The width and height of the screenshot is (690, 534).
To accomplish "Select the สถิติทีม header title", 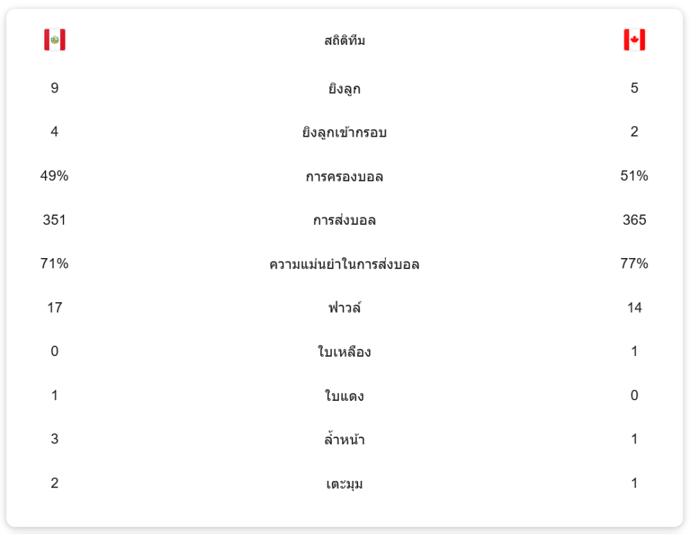I will [344, 41].
